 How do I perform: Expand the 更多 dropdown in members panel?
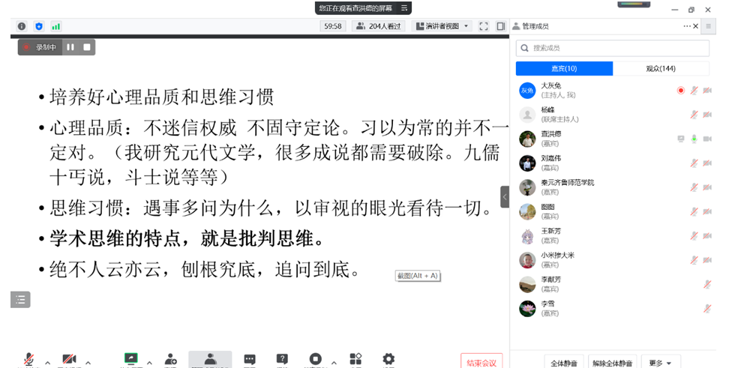point(660,363)
